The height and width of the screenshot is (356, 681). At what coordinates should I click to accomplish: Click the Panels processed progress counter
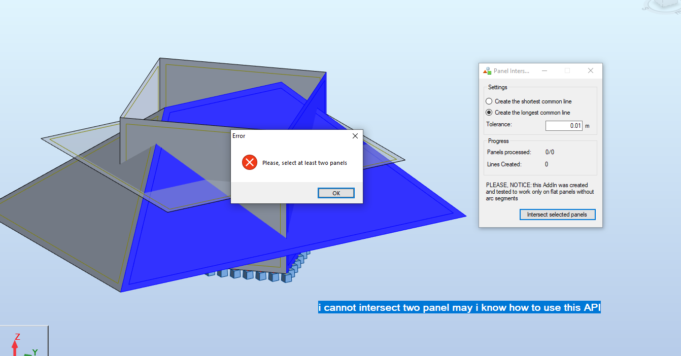click(x=550, y=152)
